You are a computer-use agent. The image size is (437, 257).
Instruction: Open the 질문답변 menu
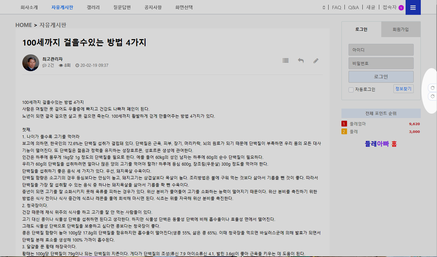click(122, 7)
